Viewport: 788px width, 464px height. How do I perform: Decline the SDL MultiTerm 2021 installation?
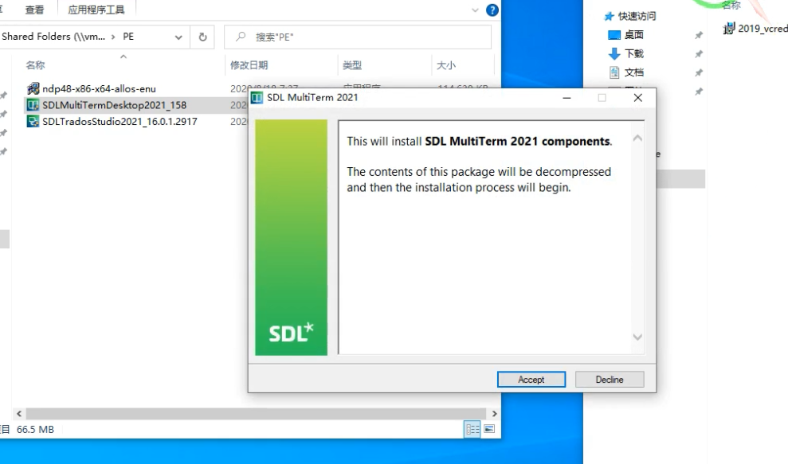point(610,379)
